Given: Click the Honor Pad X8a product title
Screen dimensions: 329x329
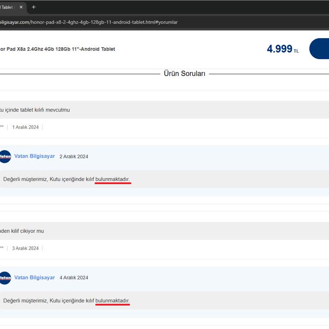Looking at the screenshot, I should pos(57,49).
